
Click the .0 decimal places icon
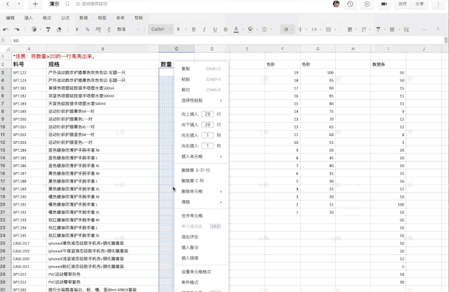[109, 29]
